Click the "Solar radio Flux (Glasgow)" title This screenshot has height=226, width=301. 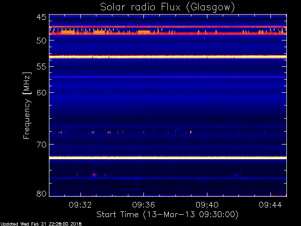[x=167, y=8]
